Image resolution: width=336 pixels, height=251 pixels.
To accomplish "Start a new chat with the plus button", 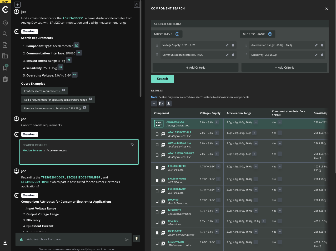I will point(17,5).
